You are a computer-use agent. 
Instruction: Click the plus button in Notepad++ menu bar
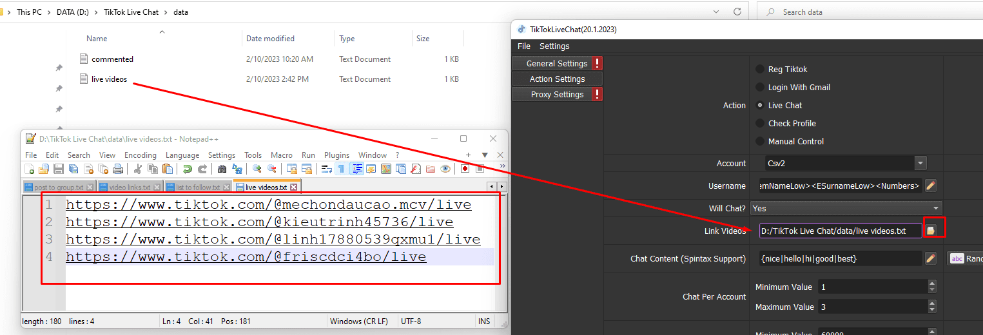469,155
